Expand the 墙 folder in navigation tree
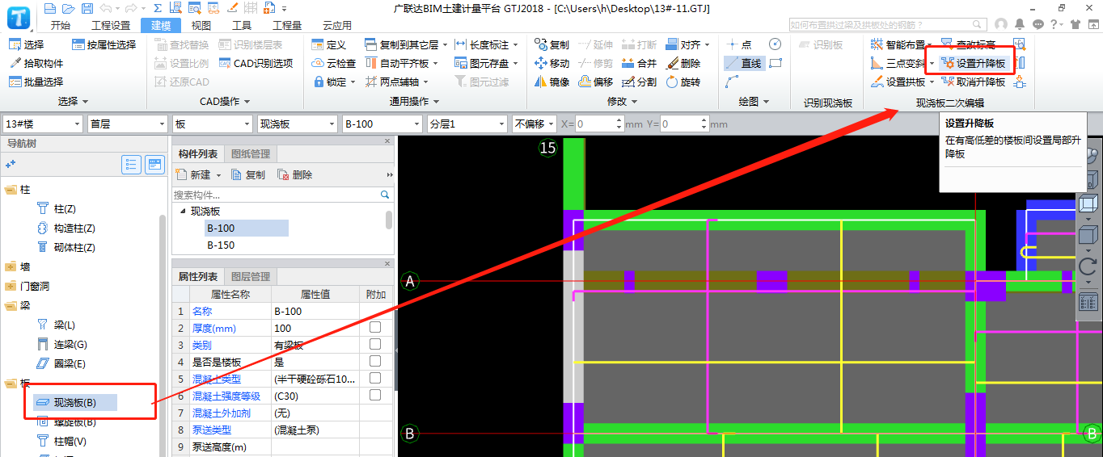 11,266
